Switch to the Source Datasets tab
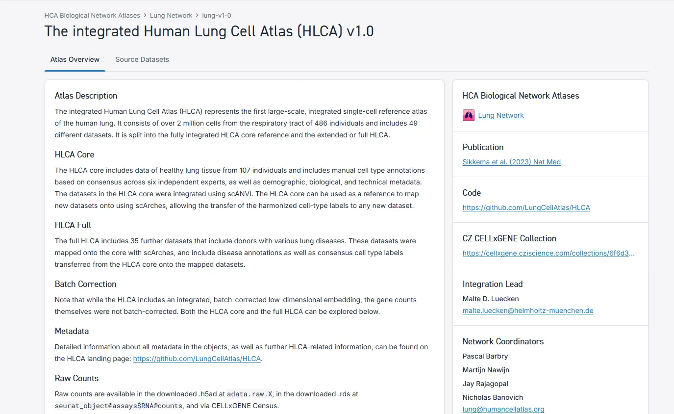674x414 pixels. click(x=142, y=59)
